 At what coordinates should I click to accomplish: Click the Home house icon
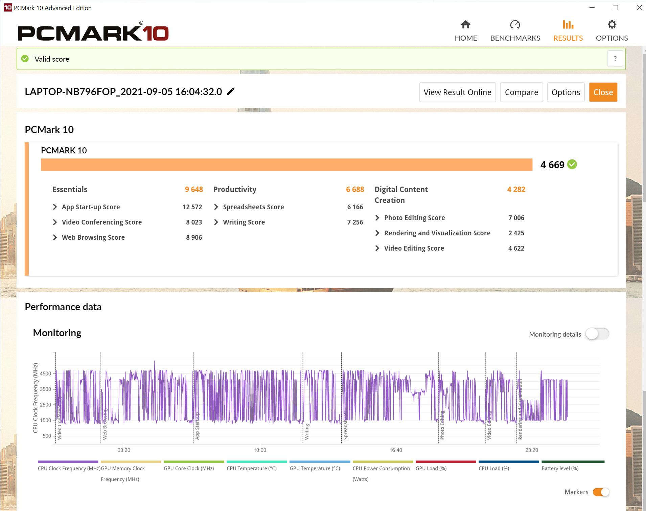click(x=465, y=25)
